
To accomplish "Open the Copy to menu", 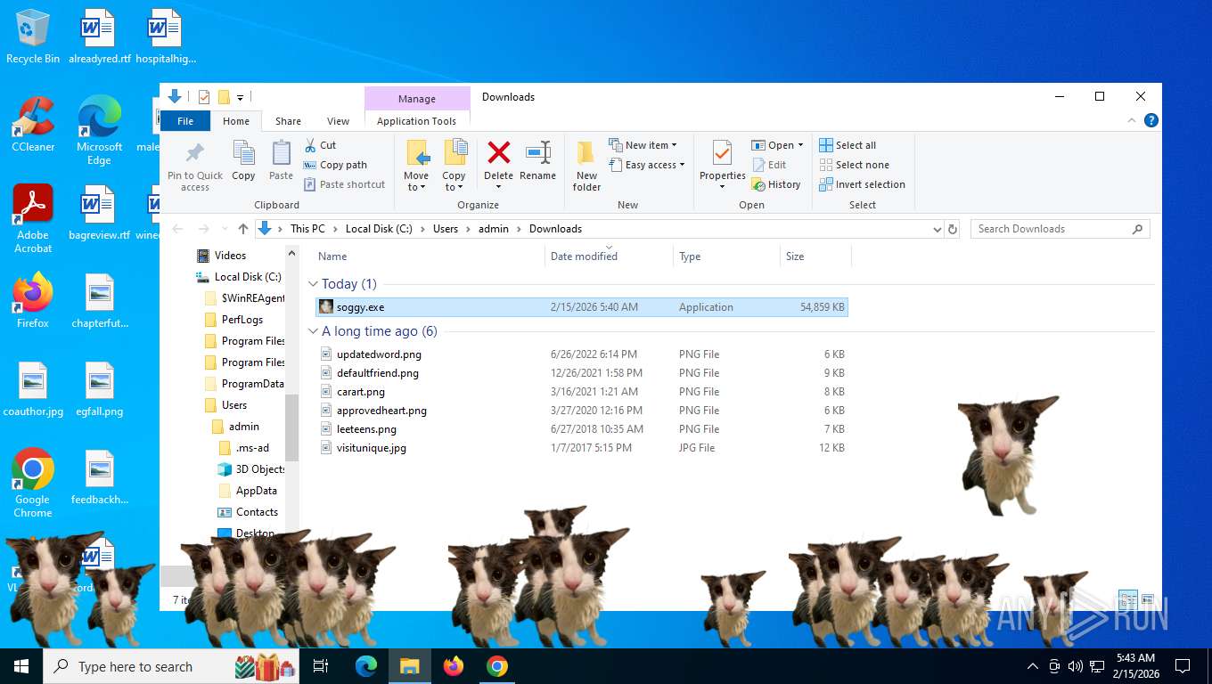I will pos(454,166).
